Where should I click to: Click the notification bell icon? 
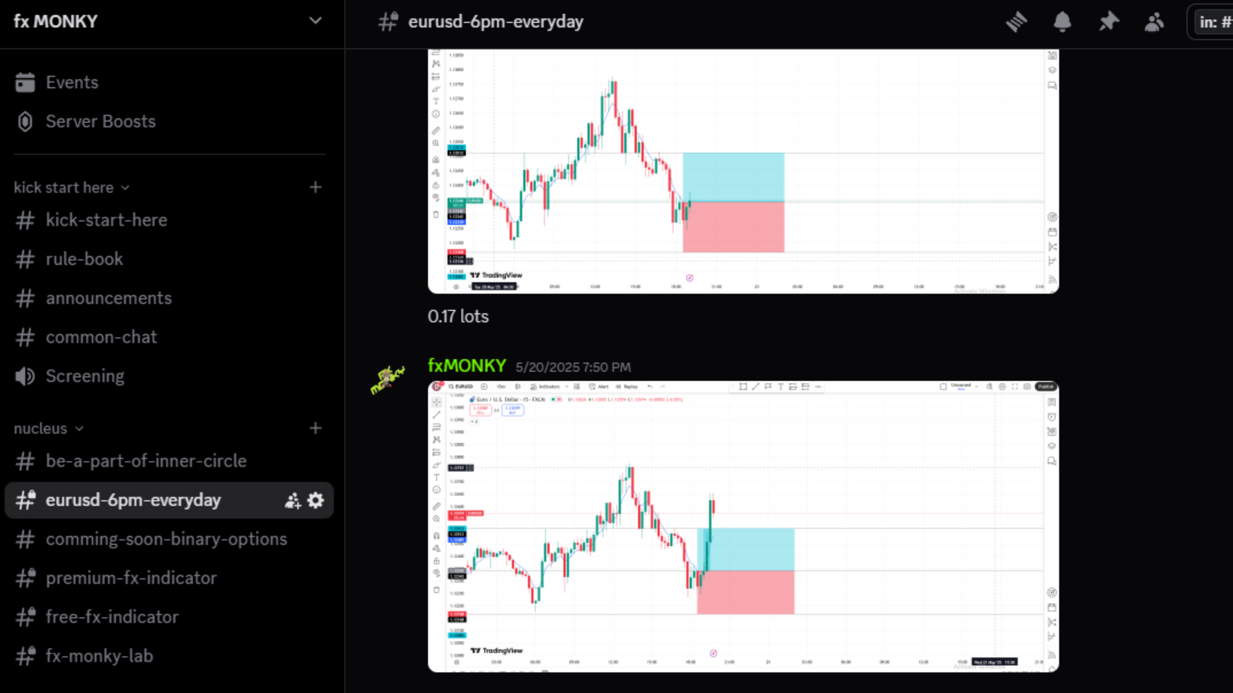coord(1062,22)
